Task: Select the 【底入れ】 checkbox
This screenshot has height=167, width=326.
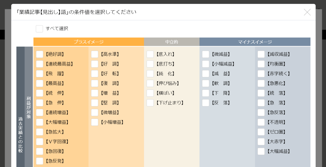Action: click(x=150, y=54)
